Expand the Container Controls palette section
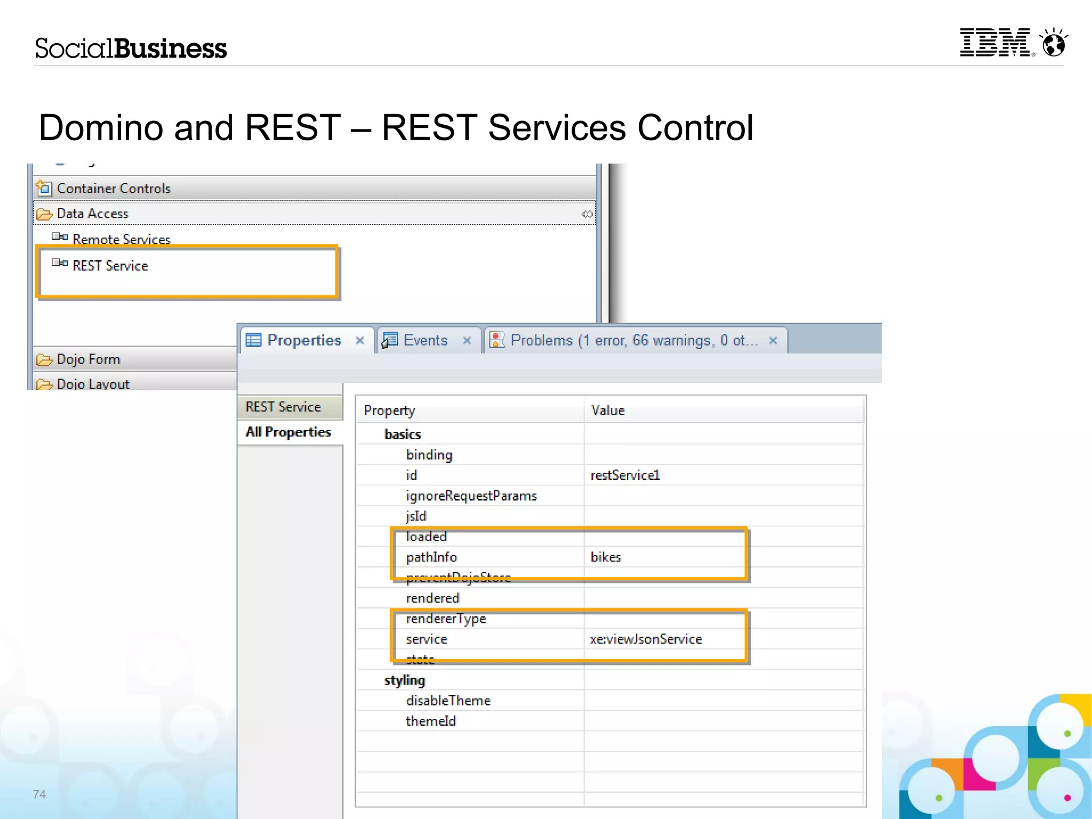This screenshot has height=819, width=1092. point(315,188)
